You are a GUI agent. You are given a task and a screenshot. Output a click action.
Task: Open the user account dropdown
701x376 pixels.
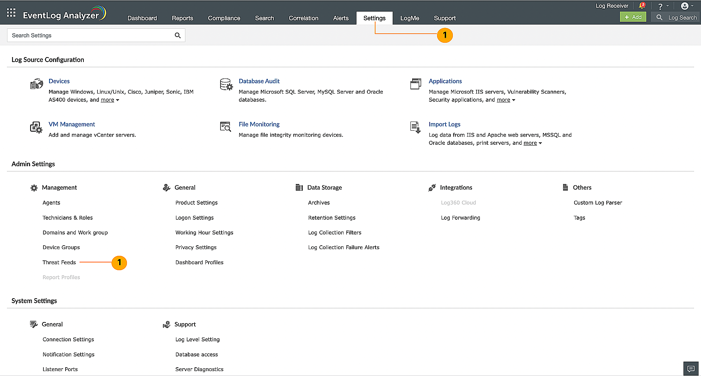point(686,6)
